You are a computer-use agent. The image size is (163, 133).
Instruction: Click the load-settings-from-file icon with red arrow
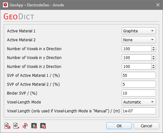(x=16, y=126)
